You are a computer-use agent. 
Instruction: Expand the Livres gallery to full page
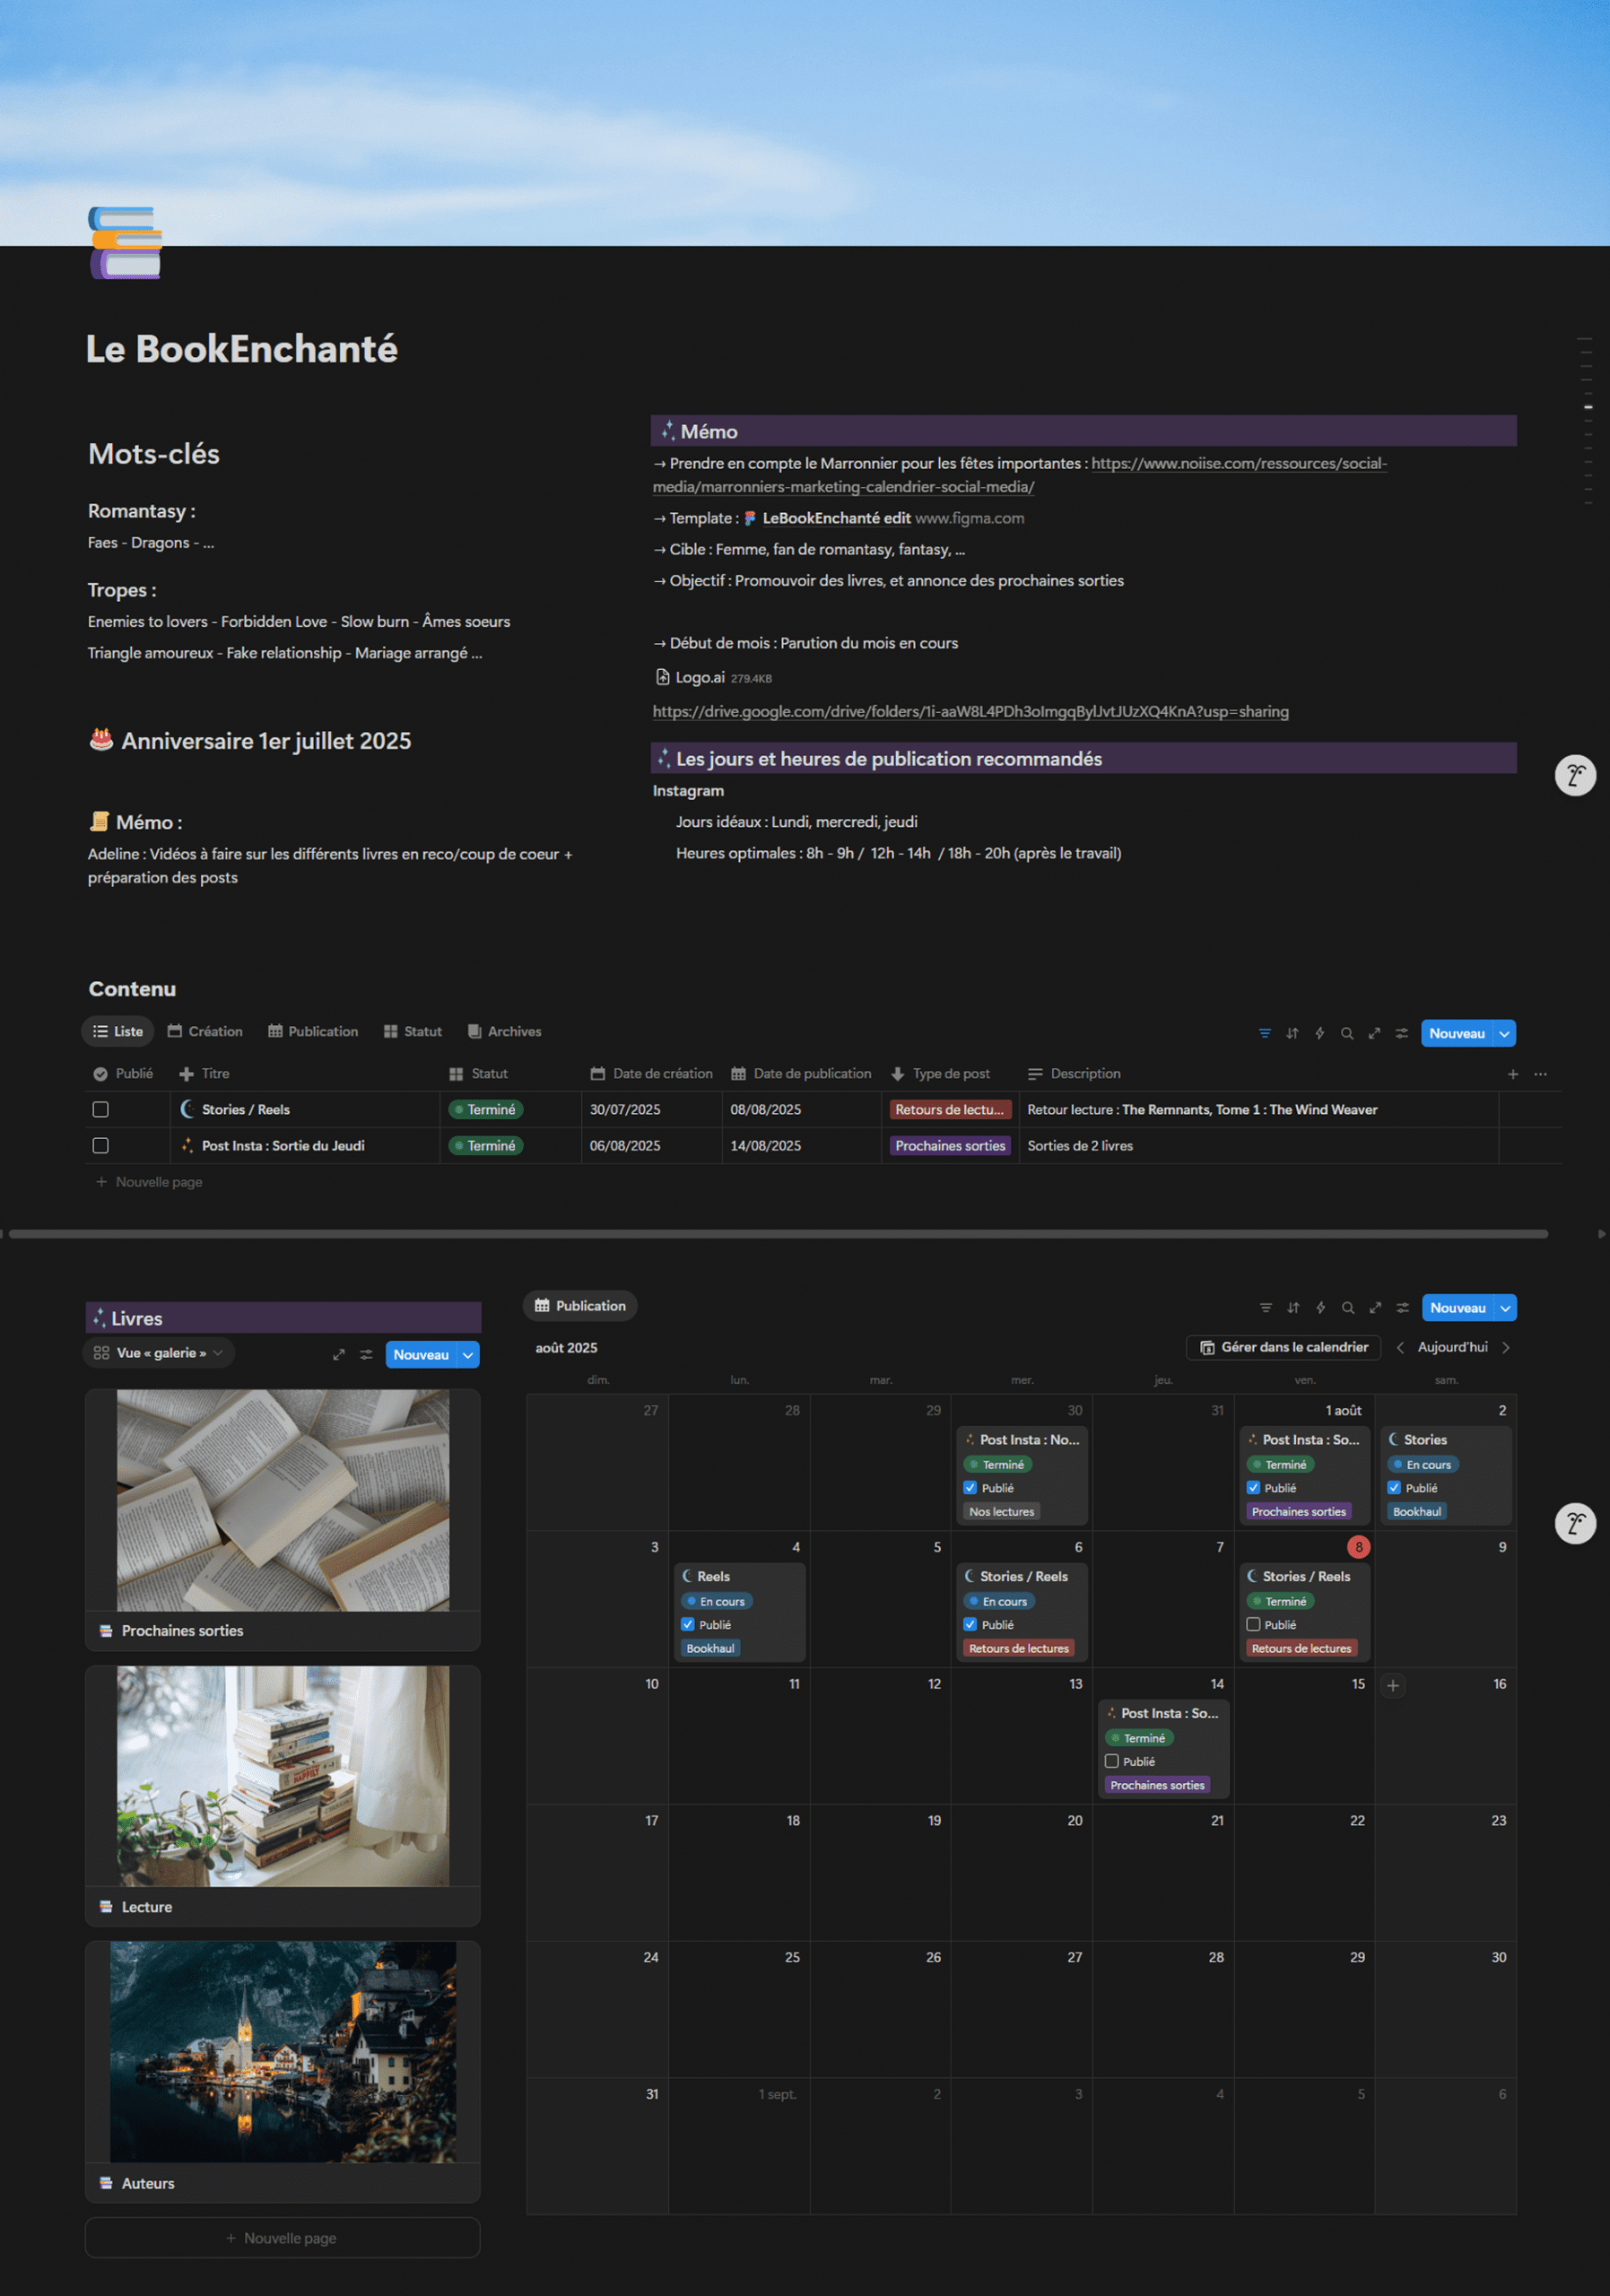[339, 1355]
